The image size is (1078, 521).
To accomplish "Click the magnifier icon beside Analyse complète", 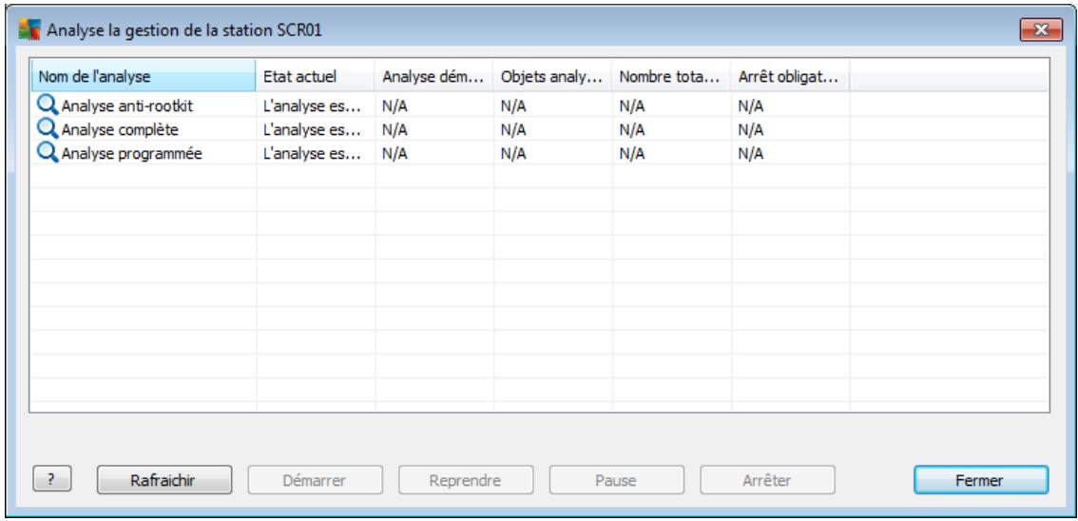I will (48, 128).
